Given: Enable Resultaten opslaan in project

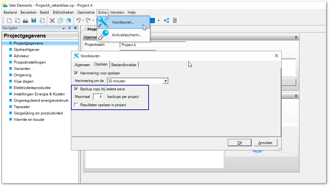Looking at the screenshot, I should pos(76,105).
